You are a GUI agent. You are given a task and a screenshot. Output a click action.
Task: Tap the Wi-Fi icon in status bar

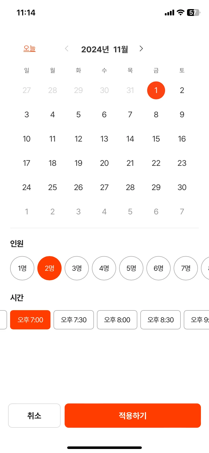180,12
